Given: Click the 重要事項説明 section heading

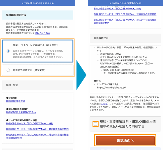Looking at the screenshot, I should pos(101,38).
